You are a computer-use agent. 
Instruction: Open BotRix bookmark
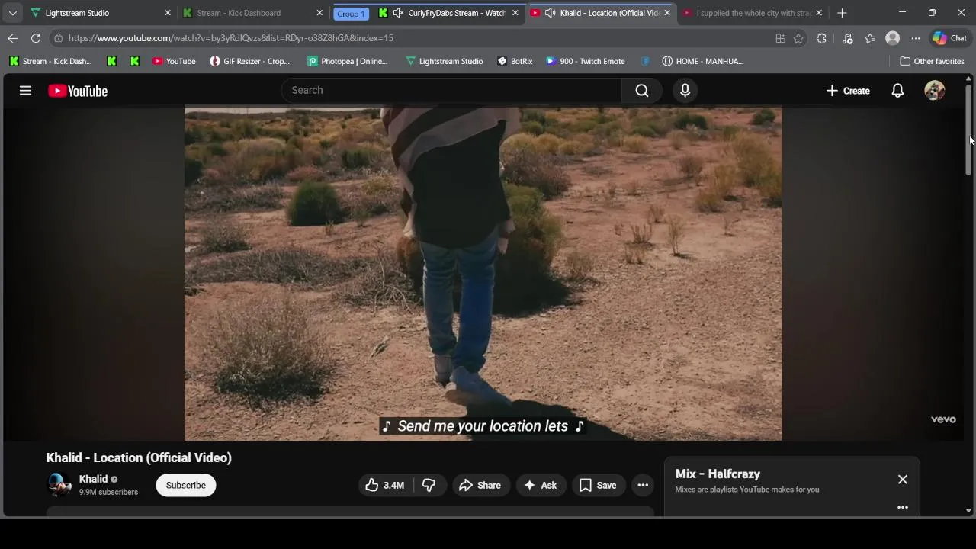(x=515, y=61)
